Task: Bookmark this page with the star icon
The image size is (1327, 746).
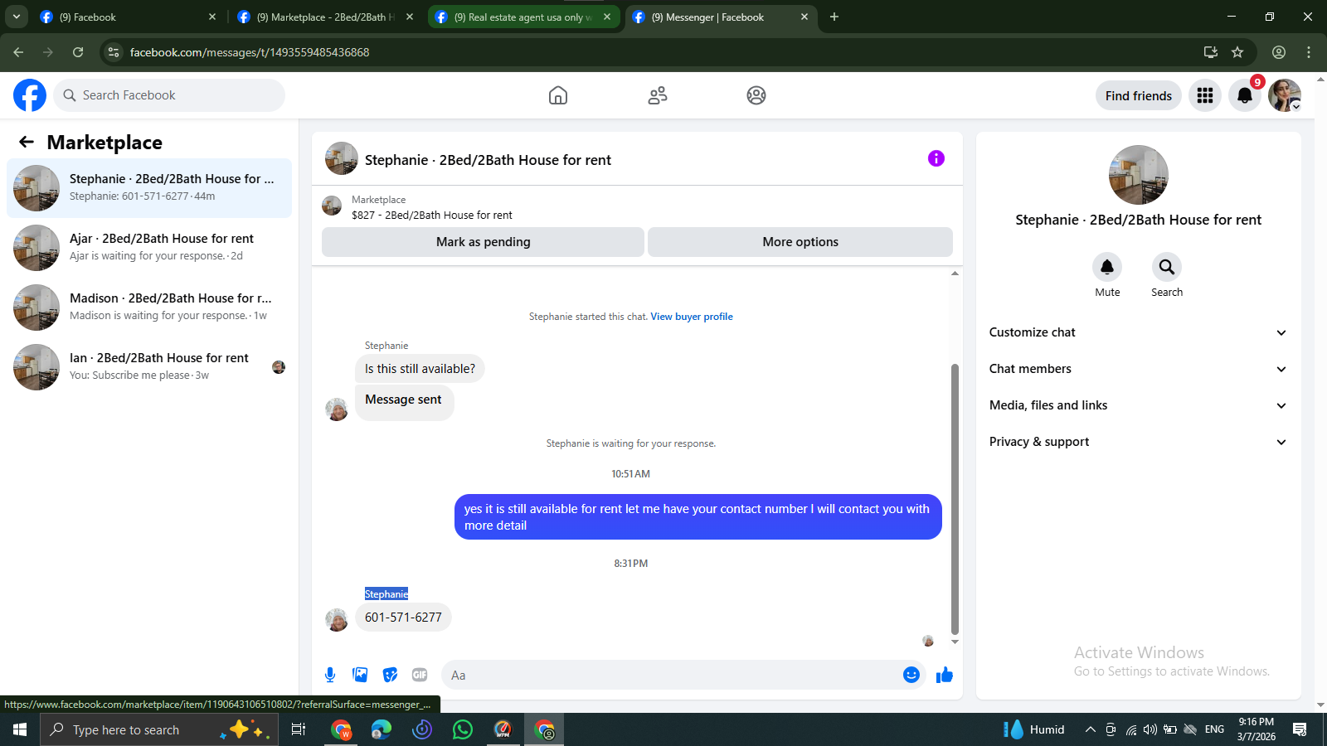Action: point(1237,52)
